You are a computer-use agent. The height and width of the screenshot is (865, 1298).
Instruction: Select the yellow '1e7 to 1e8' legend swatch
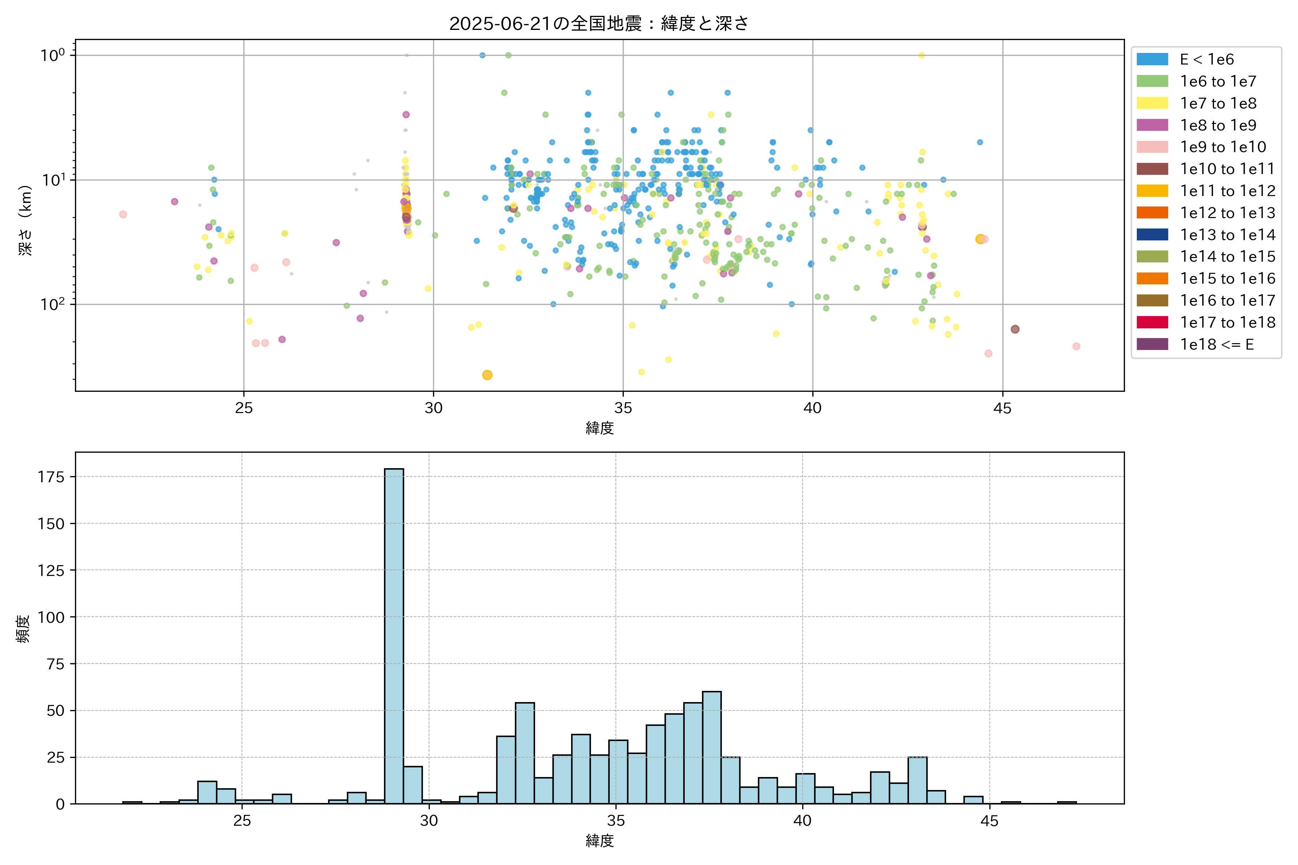(1152, 103)
